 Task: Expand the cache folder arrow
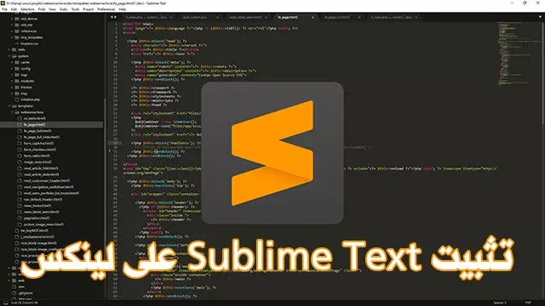click(x=12, y=62)
